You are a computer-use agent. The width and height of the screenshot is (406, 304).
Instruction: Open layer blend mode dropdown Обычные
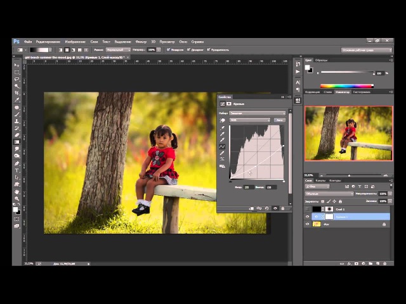point(329,194)
